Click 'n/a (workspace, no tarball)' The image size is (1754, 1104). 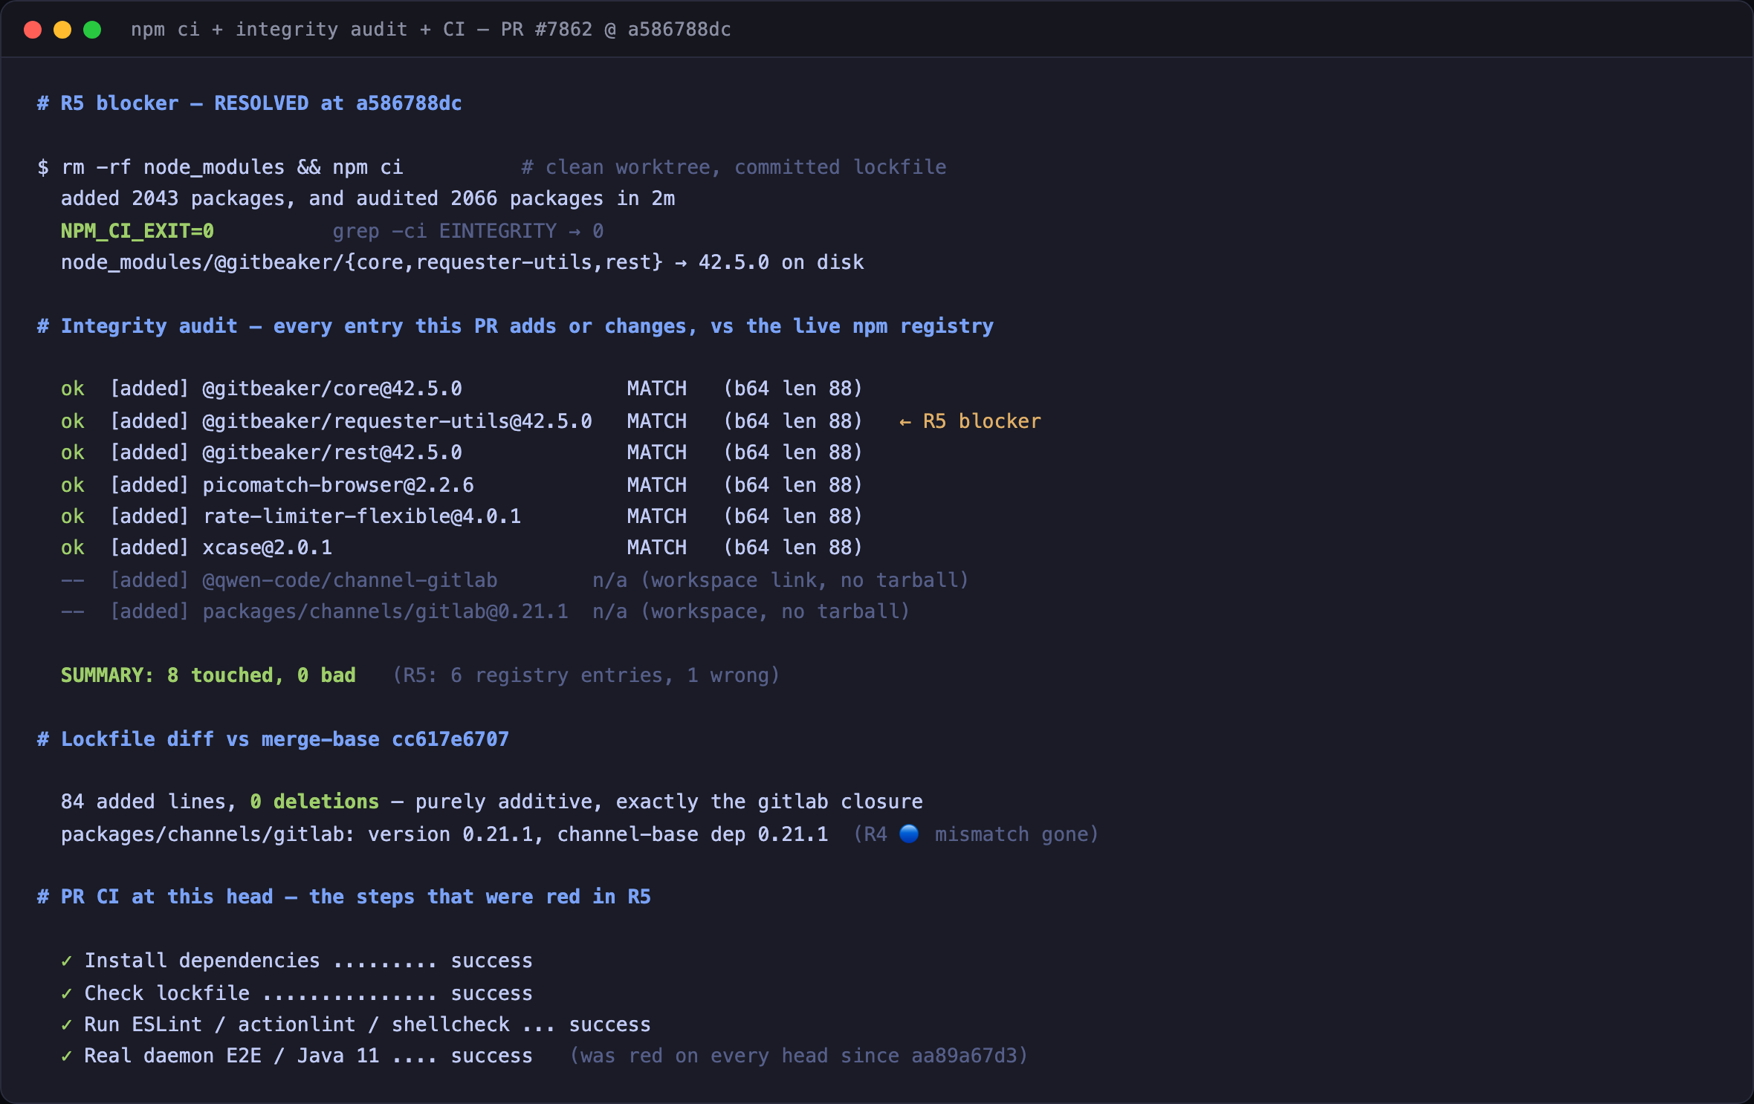(x=751, y=611)
